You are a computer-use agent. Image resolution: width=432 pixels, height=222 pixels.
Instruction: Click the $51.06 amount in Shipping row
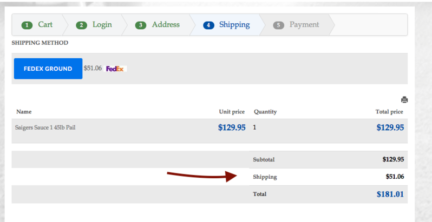tap(394, 177)
